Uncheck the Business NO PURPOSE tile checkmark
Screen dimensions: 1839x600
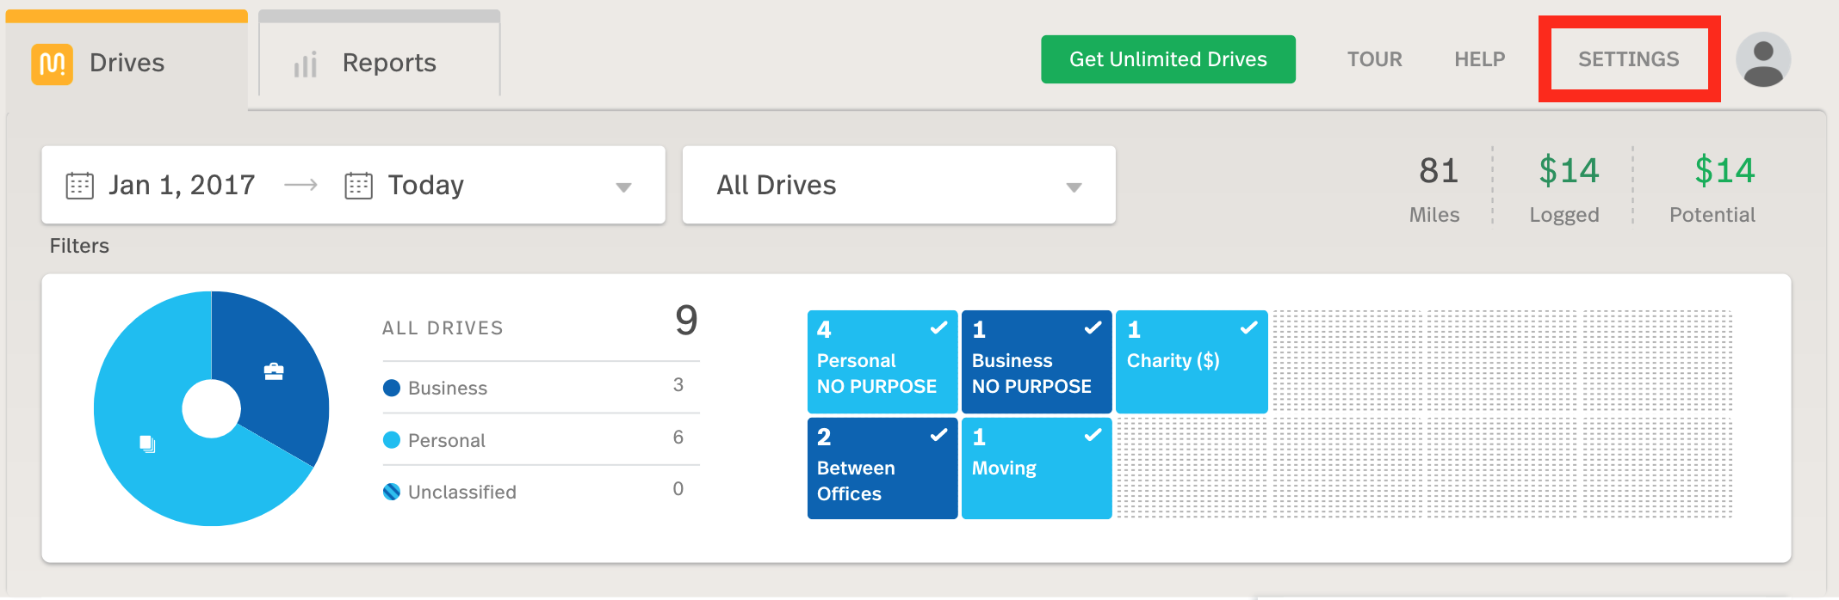[x=1093, y=328]
